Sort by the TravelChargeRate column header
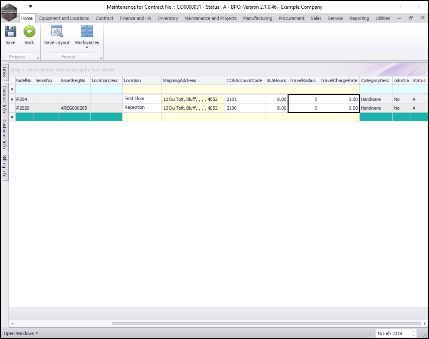The height and width of the screenshot is (339, 429). click(x=339, y=80)
